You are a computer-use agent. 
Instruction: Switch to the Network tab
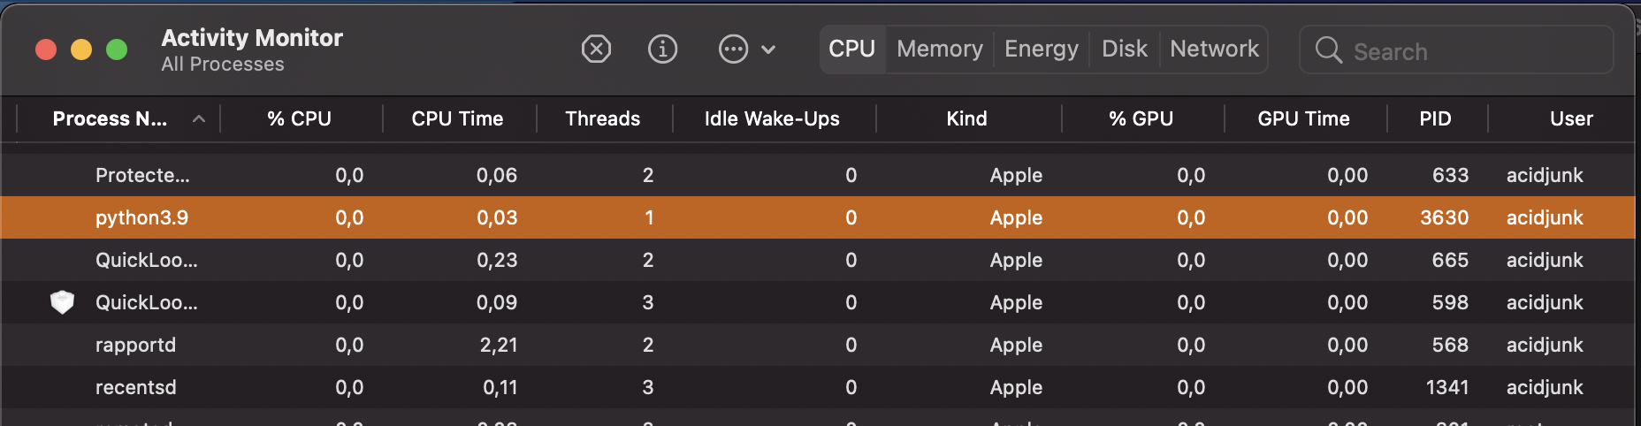(1214, 49)
